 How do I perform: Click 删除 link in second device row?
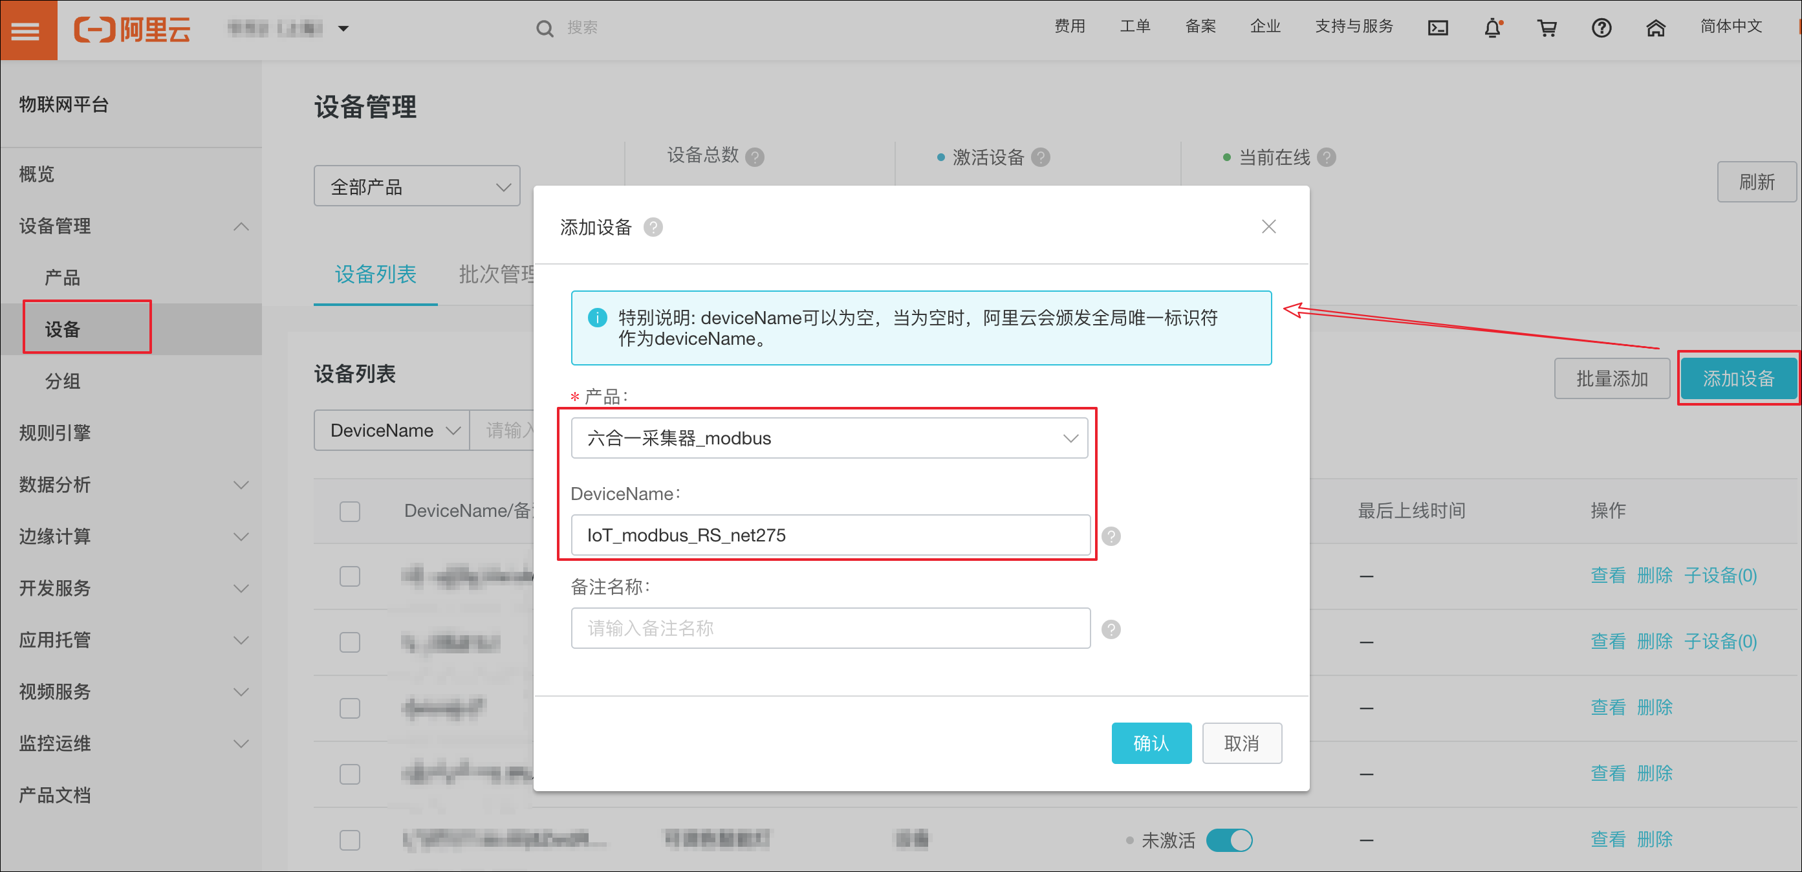pos(1655,642)
